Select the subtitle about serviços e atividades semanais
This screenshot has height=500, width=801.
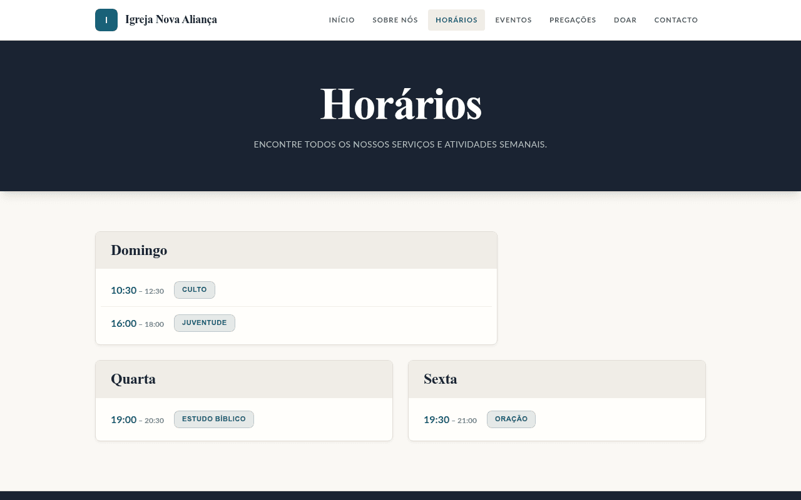click(x=400, y=144)
